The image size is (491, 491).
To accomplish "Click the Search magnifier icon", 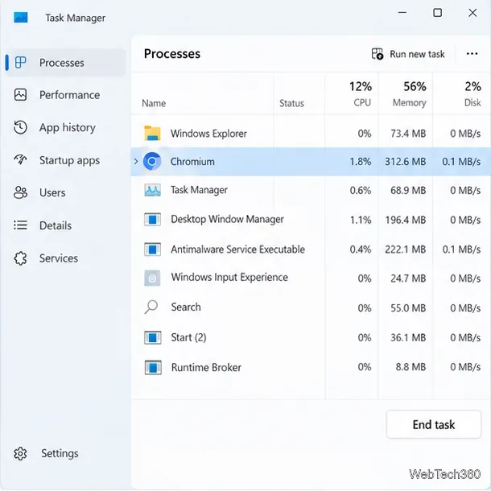I will point(151,307).
